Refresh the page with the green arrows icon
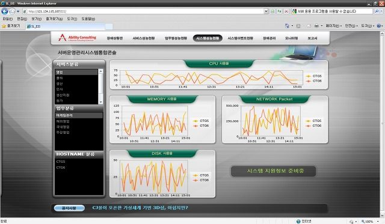 [x=279, y=11]
